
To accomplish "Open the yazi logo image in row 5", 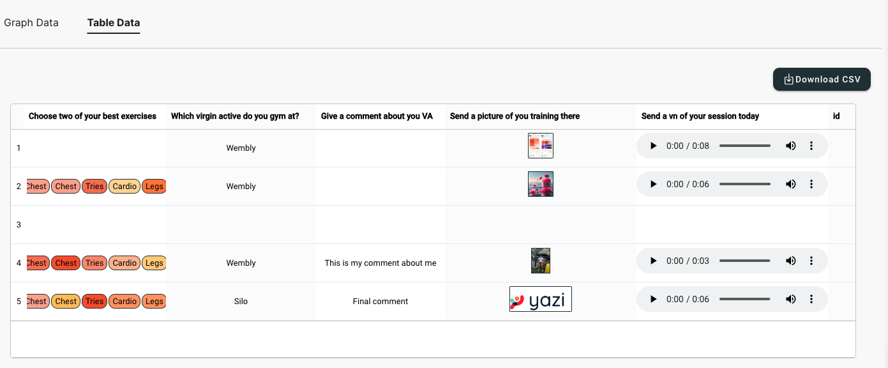I will click(540, 299).
